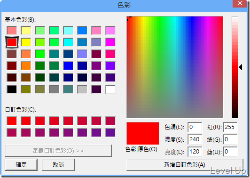This screenshot has width=250, height=178.
Task: Confirm with the 確定 button
Action: pyautogui.click(x=21, y=164)
